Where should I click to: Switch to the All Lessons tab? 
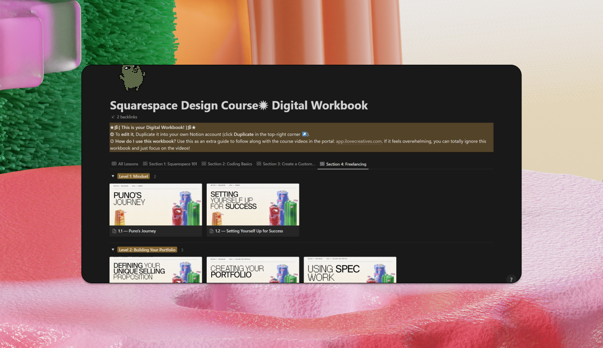[125, 164]
